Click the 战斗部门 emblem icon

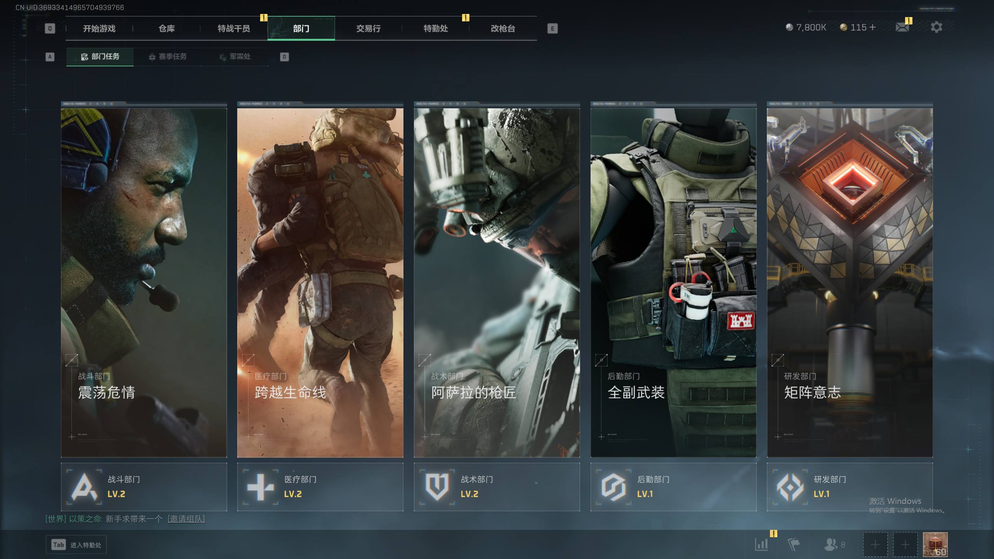pos(84,487)
